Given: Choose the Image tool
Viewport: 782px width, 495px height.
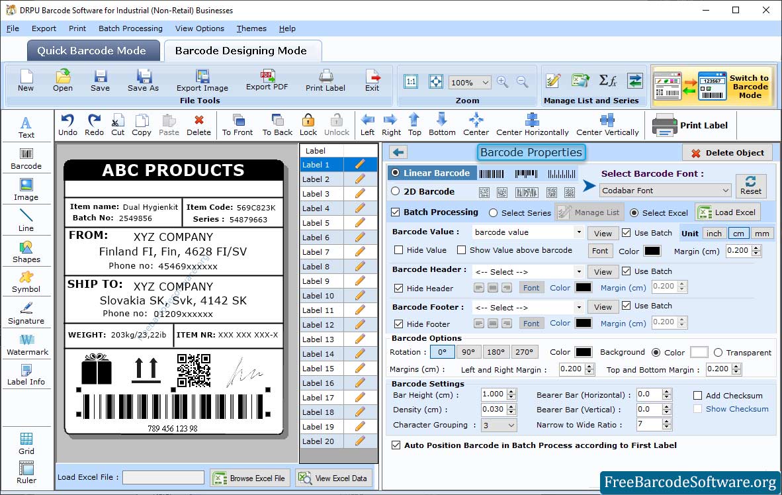Looking at the screenshot, I should [26, 190].
